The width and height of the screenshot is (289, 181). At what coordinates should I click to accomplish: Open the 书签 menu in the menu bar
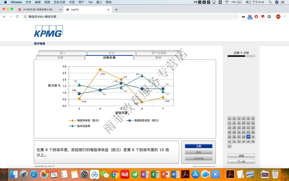coord(72,2)
